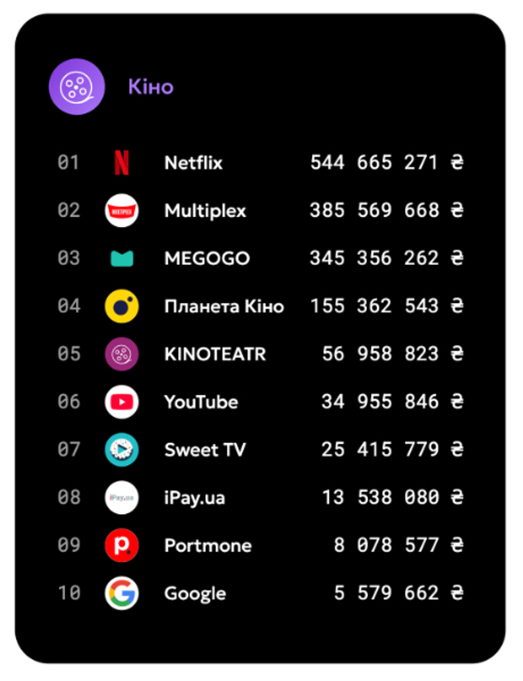Click the purple film reel category icon
523x681 pixels.
pyautogui.click(x=77, y=87)
